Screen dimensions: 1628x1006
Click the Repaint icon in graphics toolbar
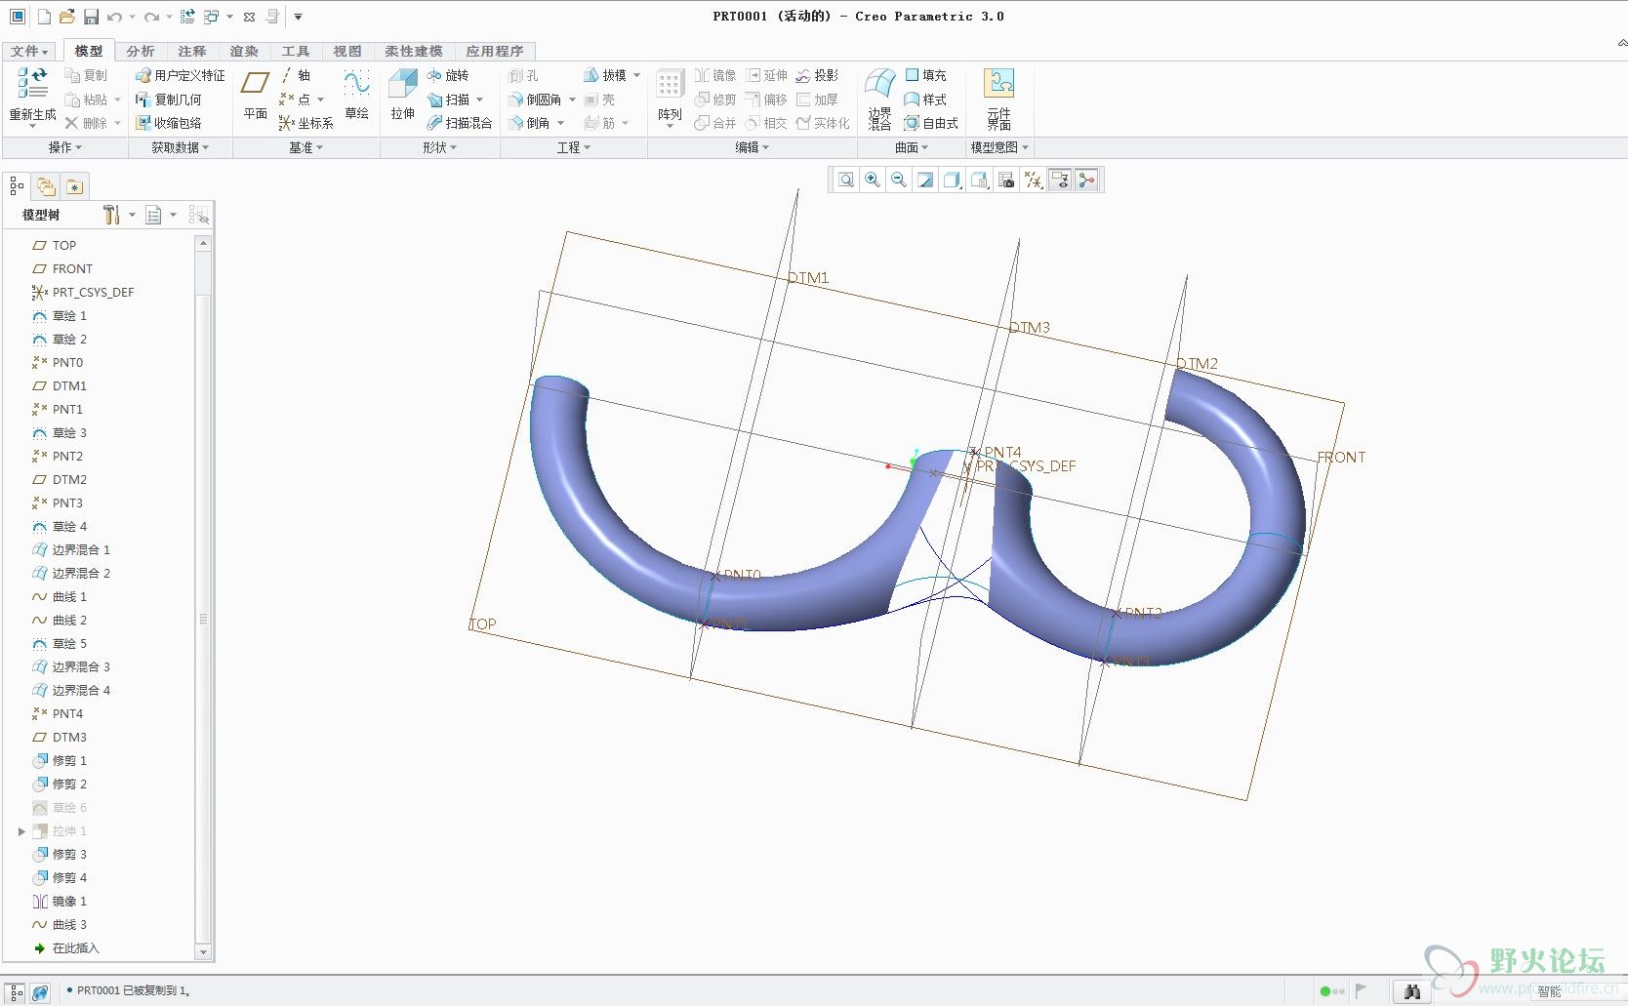tap(925, 180)
